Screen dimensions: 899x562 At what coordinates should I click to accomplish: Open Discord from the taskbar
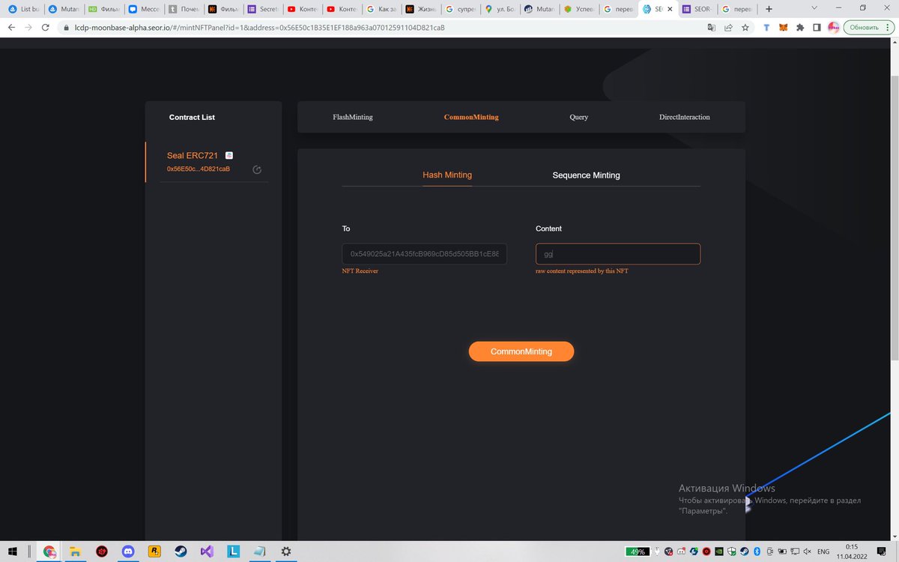128,551
